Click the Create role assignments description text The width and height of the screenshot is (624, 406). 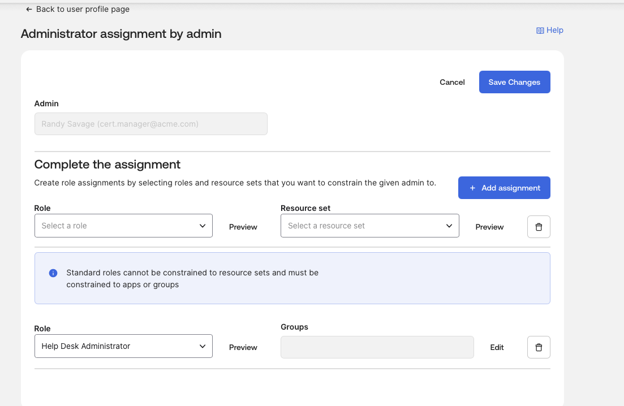[235, 183]
